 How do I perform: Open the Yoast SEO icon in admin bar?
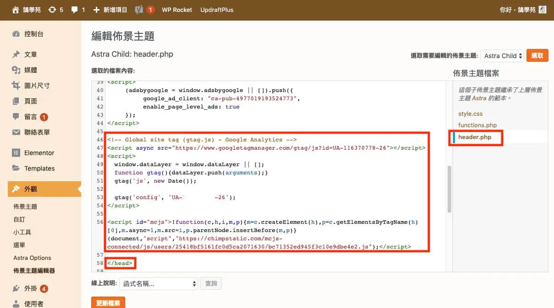pos(139,10)
